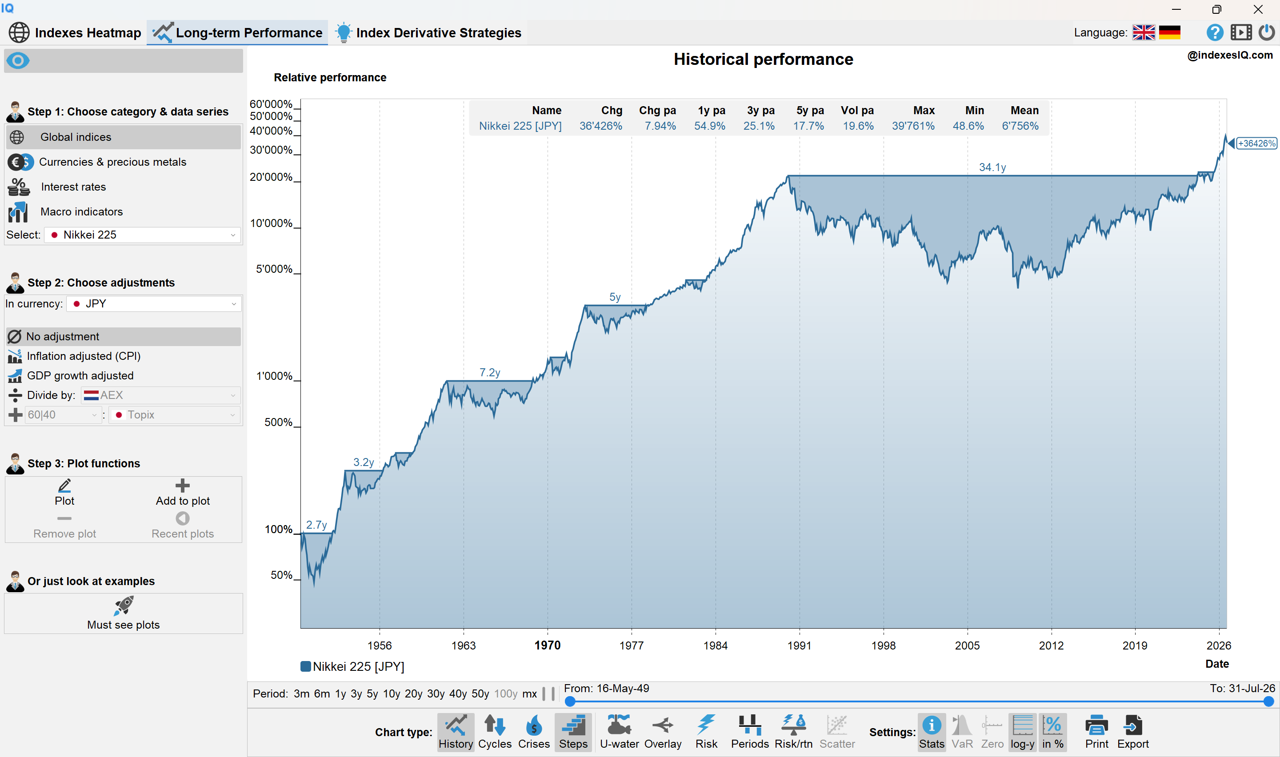Select the Cycles chart type
Screen dimensions: 1280x757
pos(495,732)
